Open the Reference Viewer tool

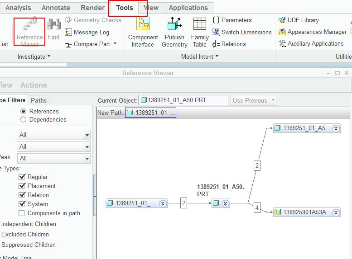click(x=29, y=32)
